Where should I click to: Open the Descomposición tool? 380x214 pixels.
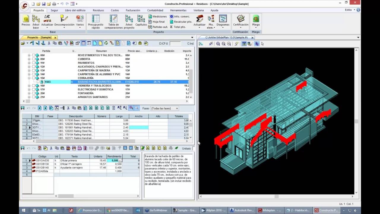point(64,22)
